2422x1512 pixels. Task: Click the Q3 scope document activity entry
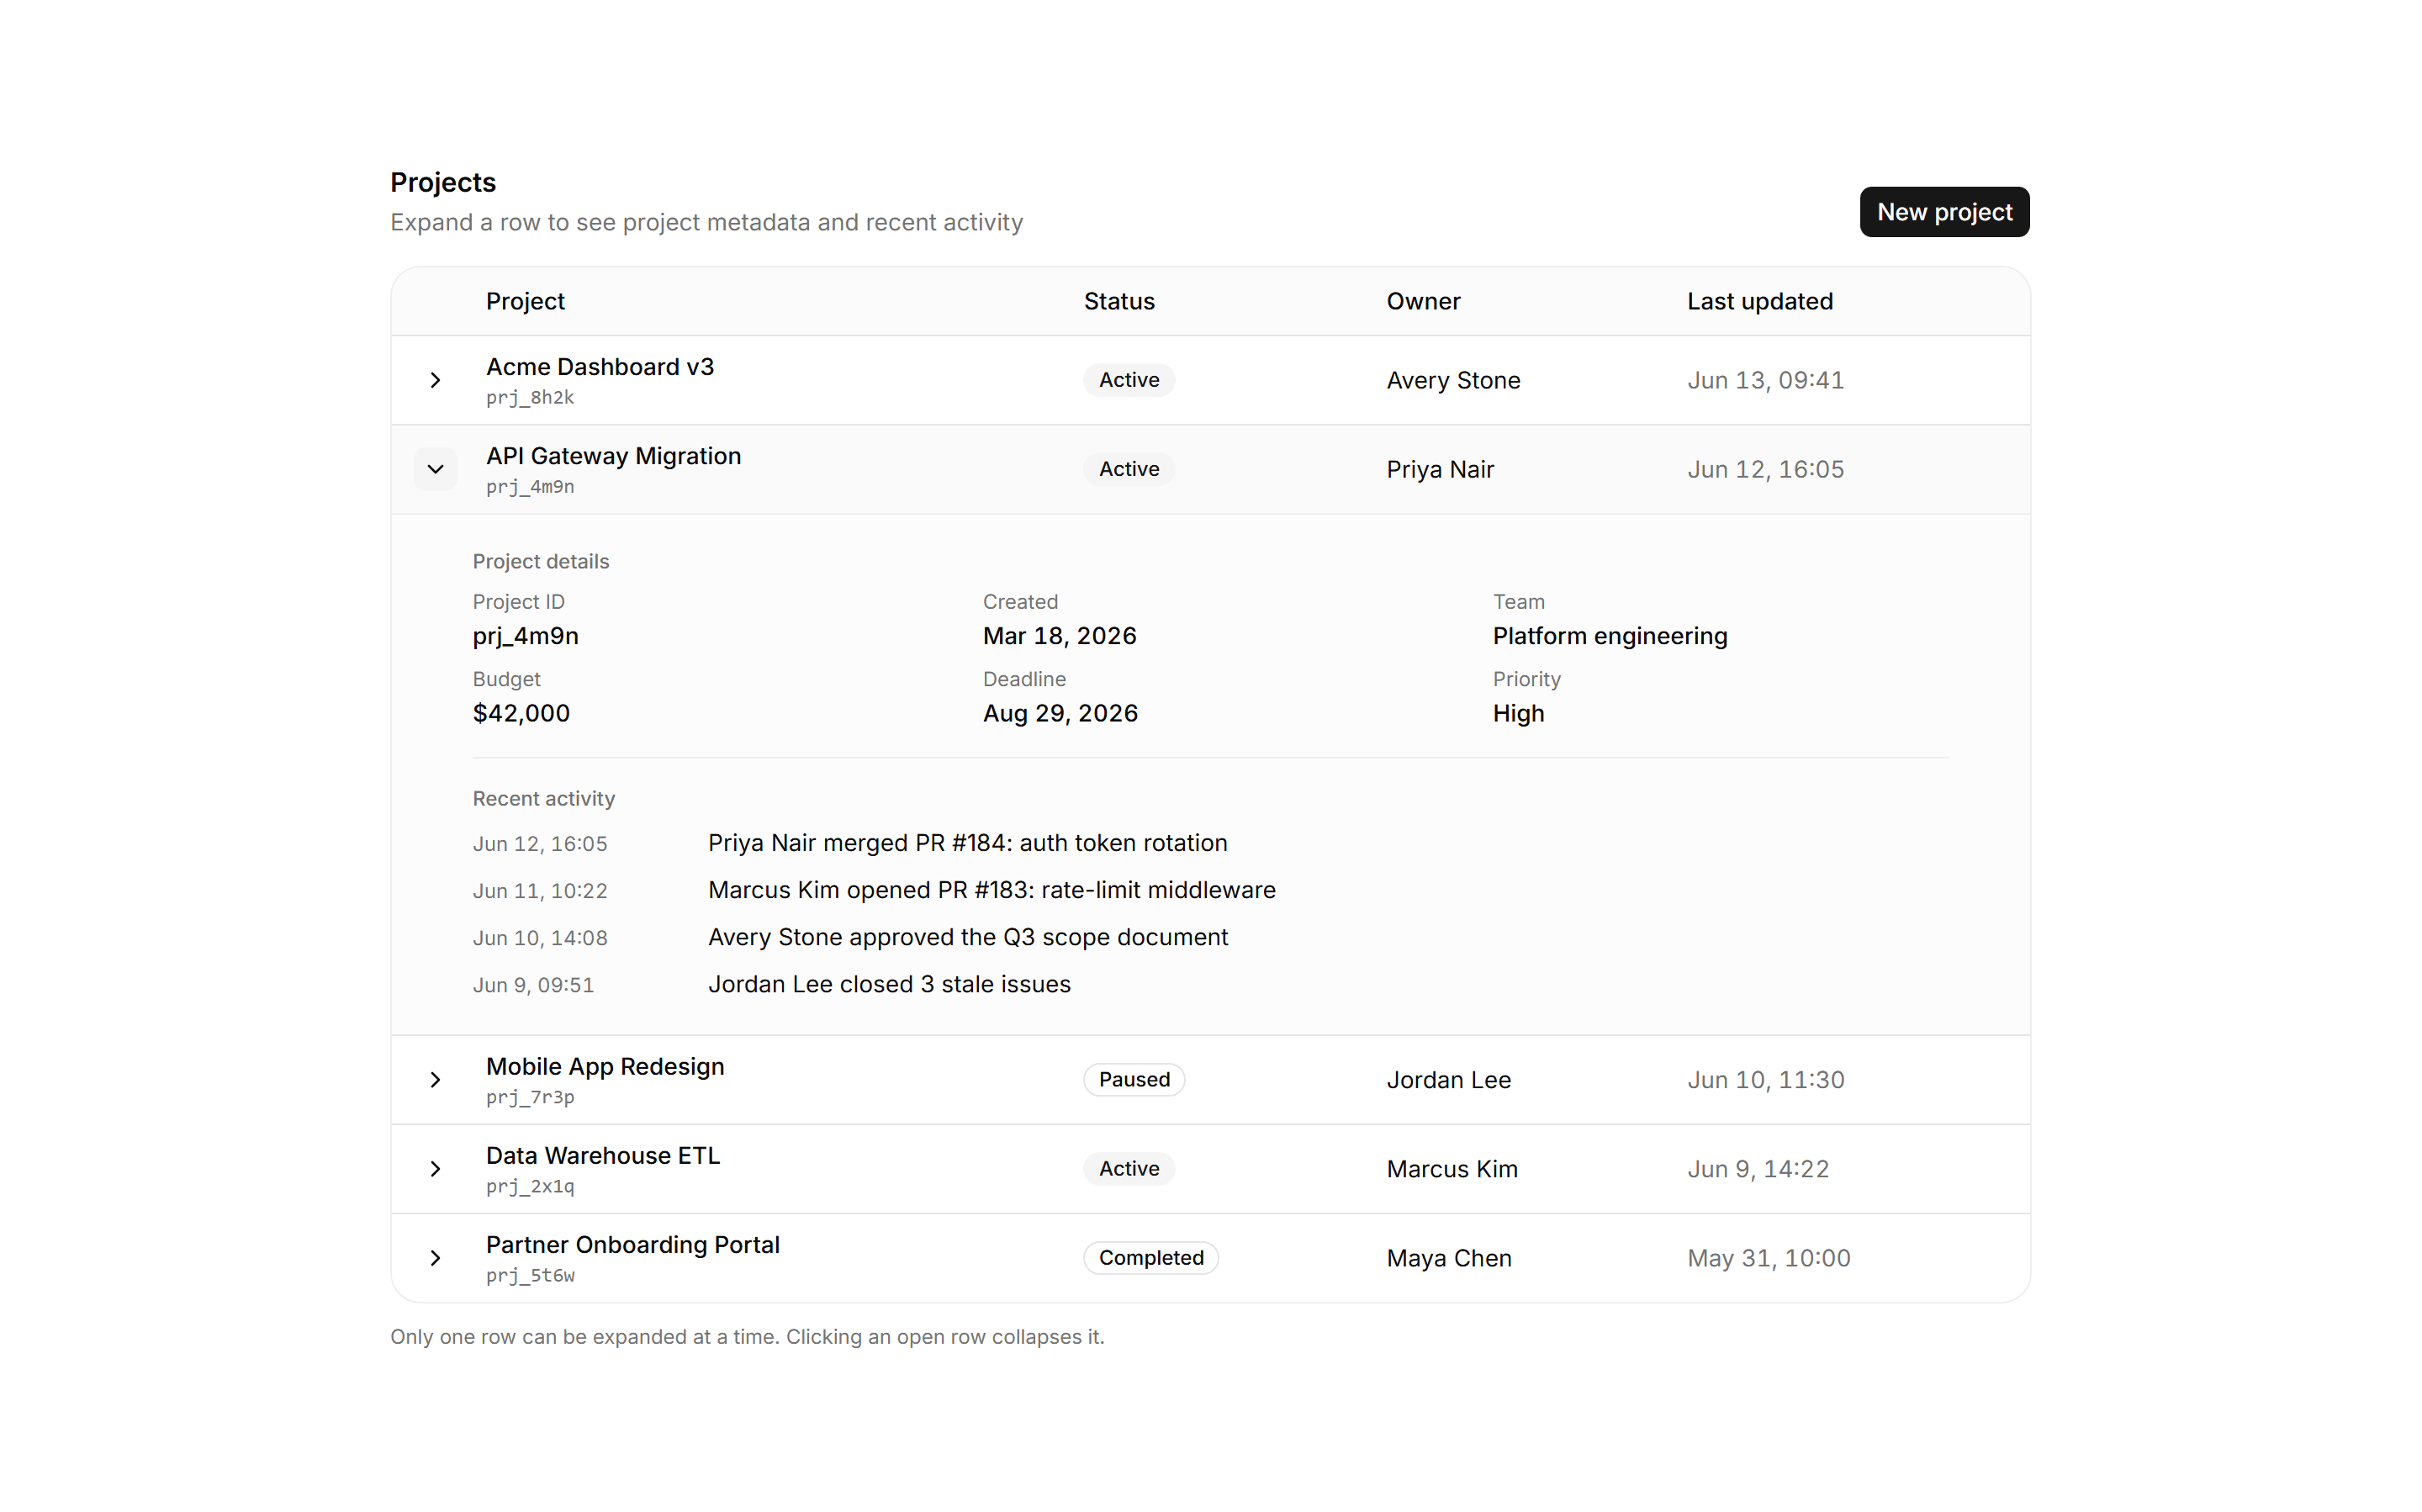tap(967, 937)
